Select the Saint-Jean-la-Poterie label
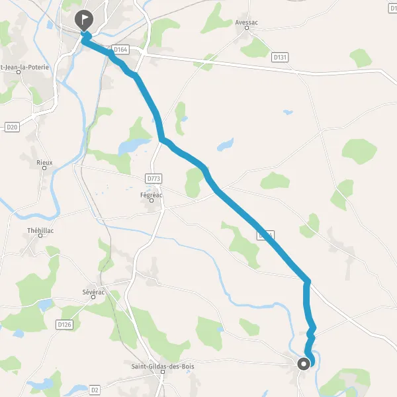The height and width of the screenshot is (397, 397). [x=24, y=67]
